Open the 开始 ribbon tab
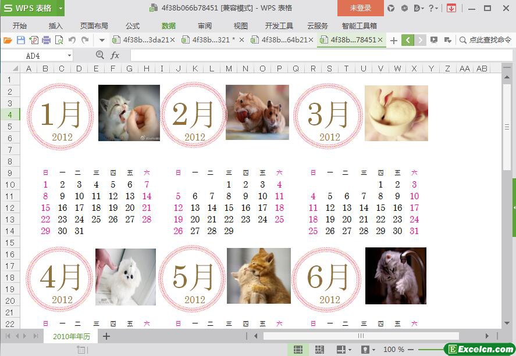The image size is (516, 356). (x=19, y=26)
